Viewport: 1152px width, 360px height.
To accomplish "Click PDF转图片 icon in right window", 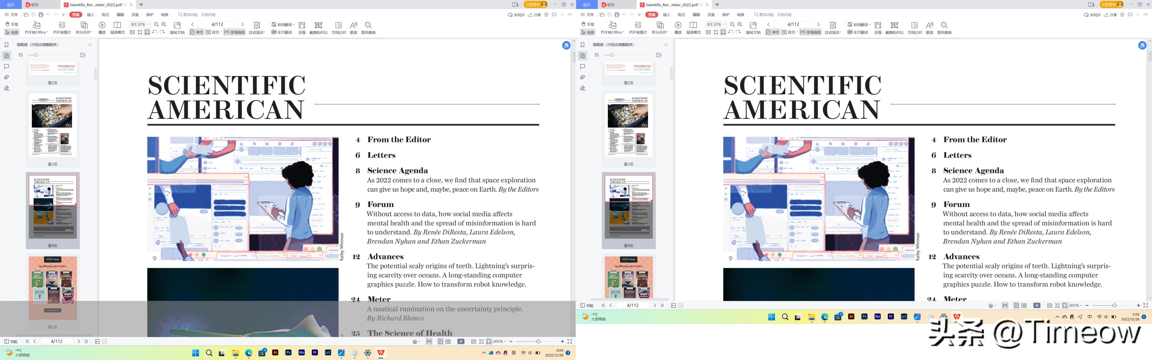I will (638, 25).
